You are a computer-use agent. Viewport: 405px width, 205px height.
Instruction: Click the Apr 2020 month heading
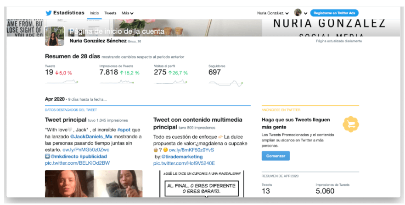tap(55, 99)
